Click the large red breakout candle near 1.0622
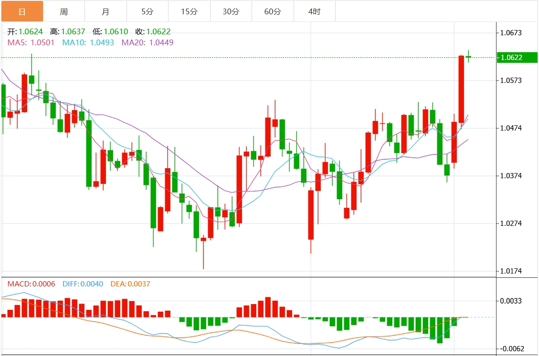This screenshot has height=356, width=539. pyautogui.click(x=461, y=89)
